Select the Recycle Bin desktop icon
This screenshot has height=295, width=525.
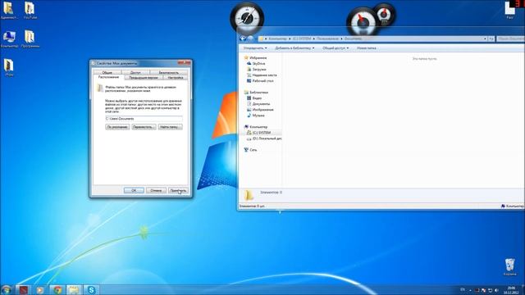(x=509, y=266)
